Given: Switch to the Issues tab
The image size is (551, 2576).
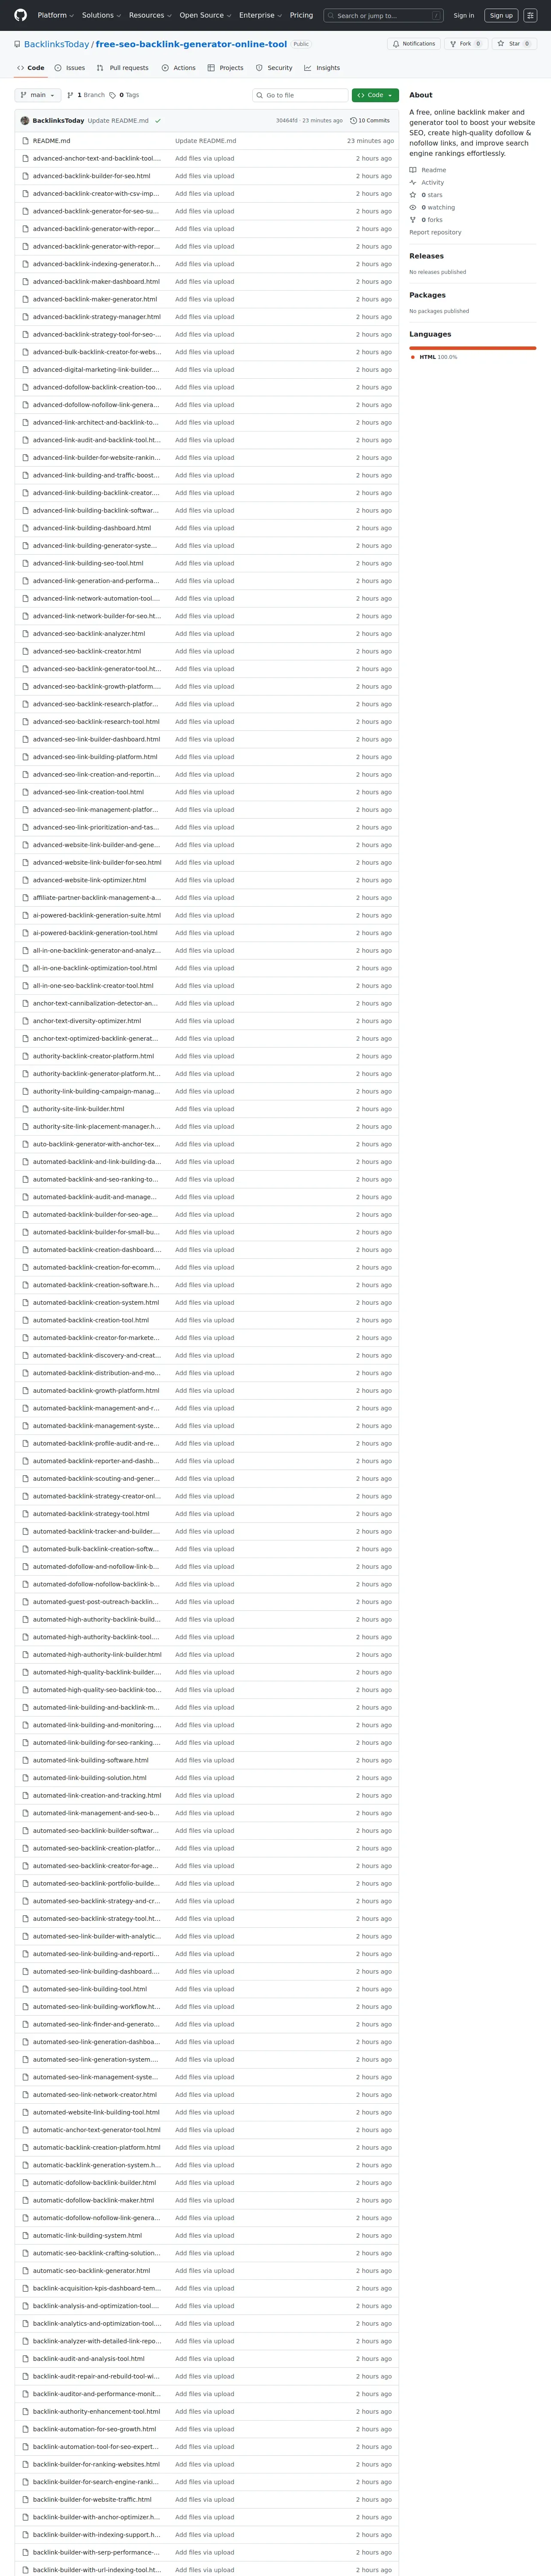Looking at the screenshot, I should coord(70,68).
